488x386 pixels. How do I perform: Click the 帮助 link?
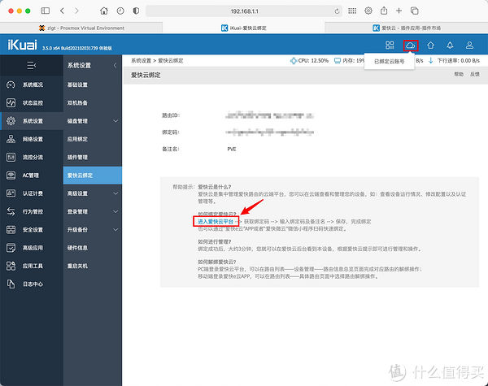point(459,74)
